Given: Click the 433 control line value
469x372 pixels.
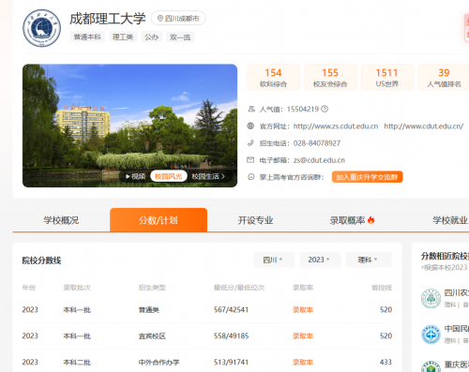Looking at the screenshot, I should 386,363.
